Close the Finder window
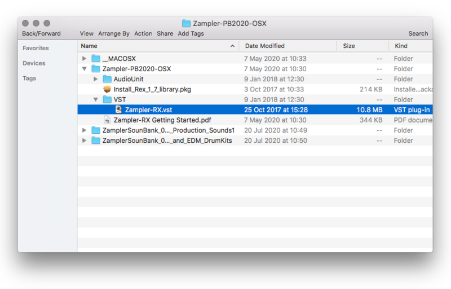Image resolution: width=451 pixels, height=289 pixels. [x=25, y=23]
